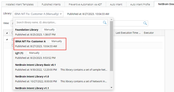The height and width of the screenshot is (92, 174).
Task: Tick the header select-all checkbox
Action: (x=12, y=33)
